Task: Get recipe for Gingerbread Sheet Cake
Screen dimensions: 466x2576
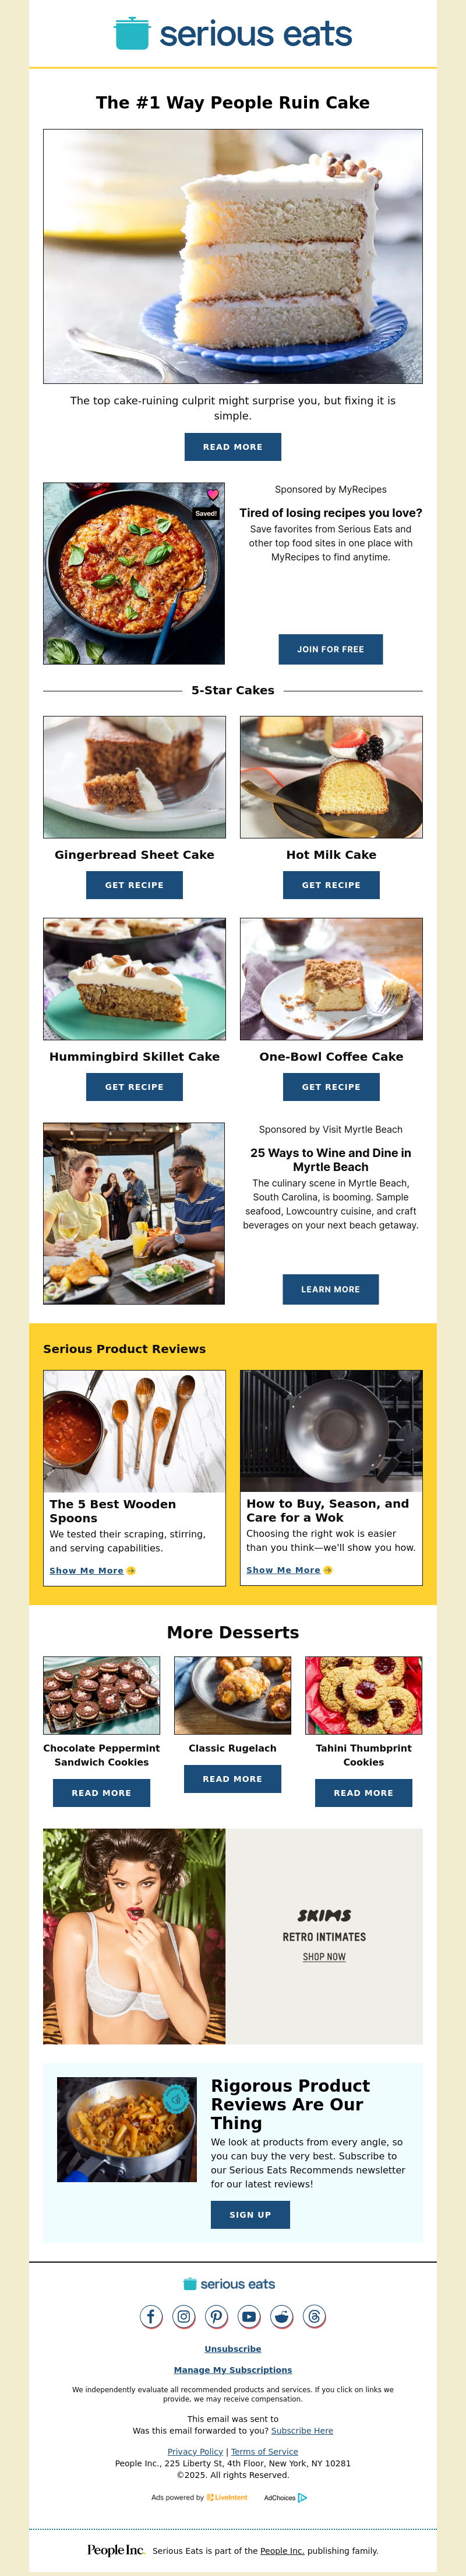Action: point(135,885)
